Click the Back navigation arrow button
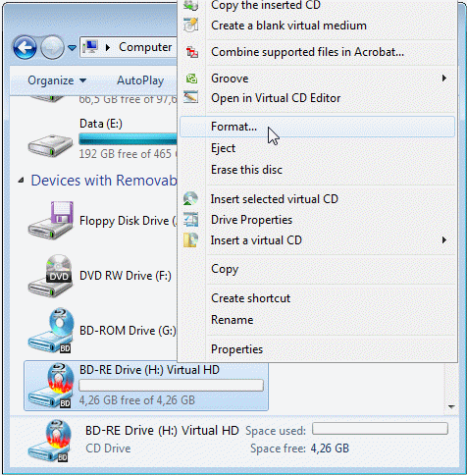467x475 pixels. pos(25,48)
